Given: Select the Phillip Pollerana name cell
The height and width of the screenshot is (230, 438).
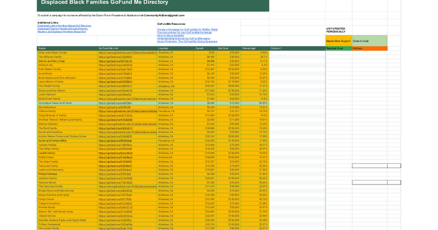Looking at the screenshot, I should click(67, 174).
